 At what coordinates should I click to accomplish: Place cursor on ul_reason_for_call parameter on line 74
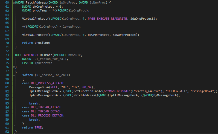pyautogui.click(x=51, y=59)
